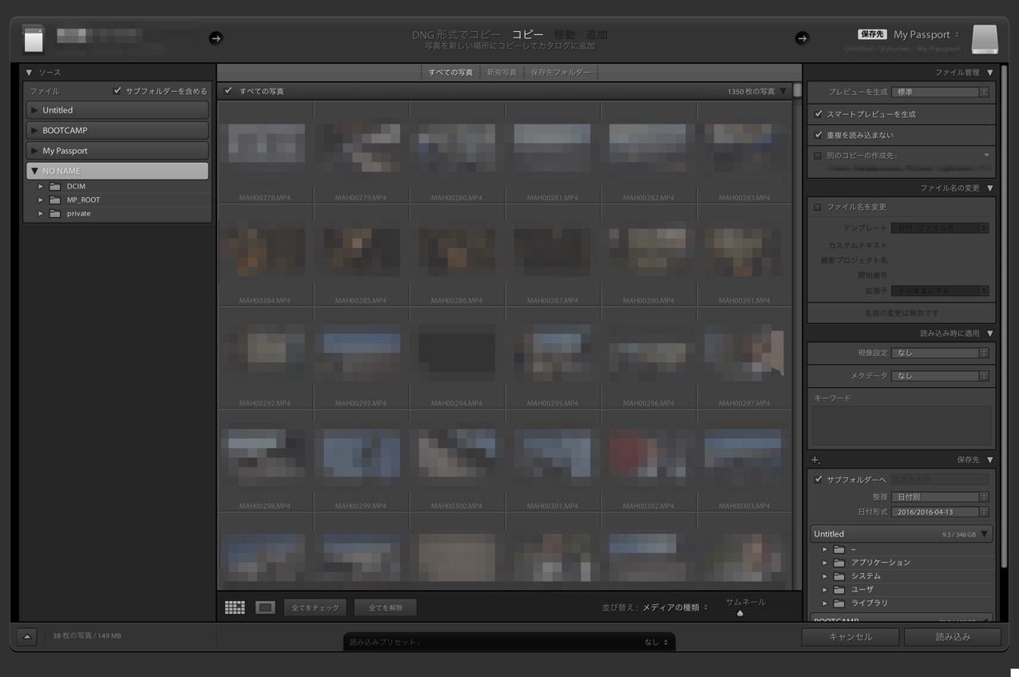Enable 別のコピーの作成先 checkbox
Image resolution: width=1019 pixels, height=677 pixels.
(x=817, y=156)
